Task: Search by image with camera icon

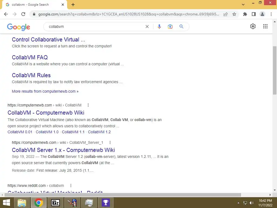Action: (170, 27)
